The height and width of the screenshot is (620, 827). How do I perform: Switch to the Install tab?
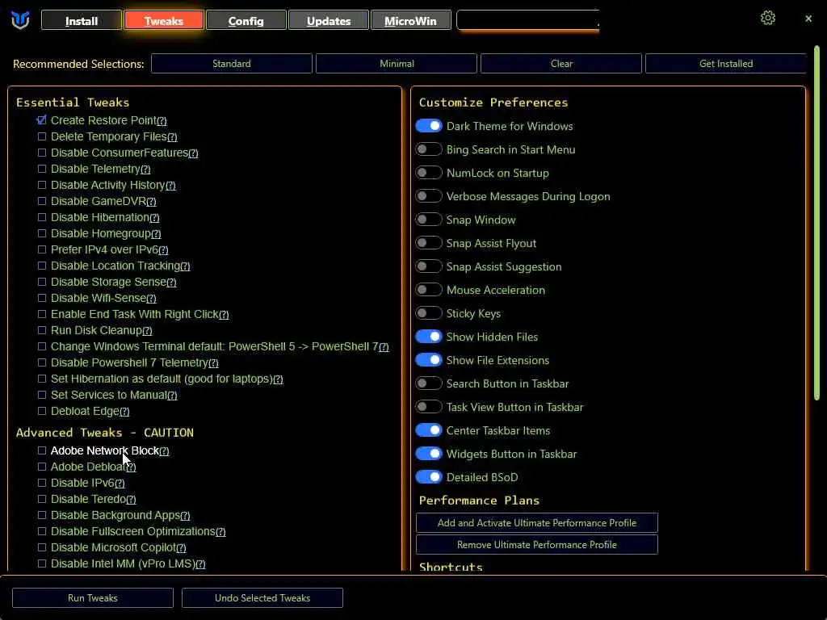pyautogui.click(x=82, y=20)
